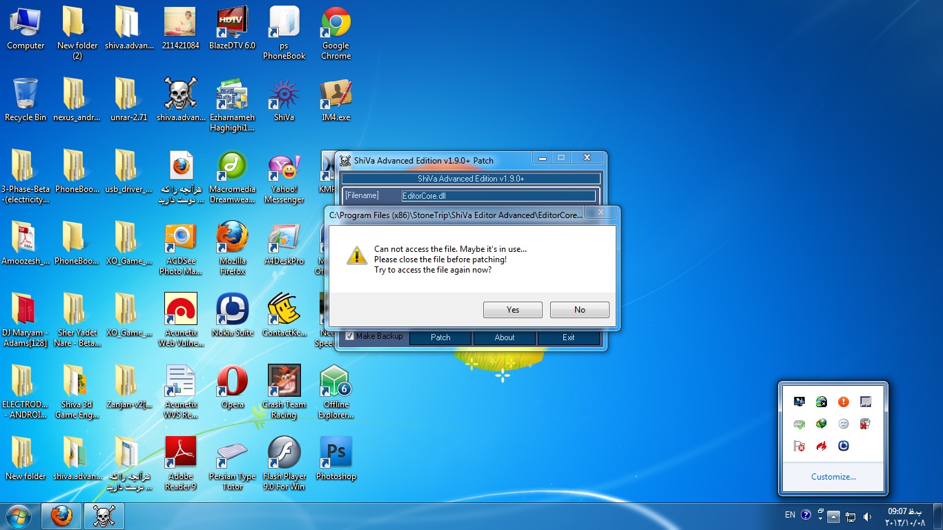
Task: Collapse the hidden tray icons arrow
Action: (x=833, y=516)
